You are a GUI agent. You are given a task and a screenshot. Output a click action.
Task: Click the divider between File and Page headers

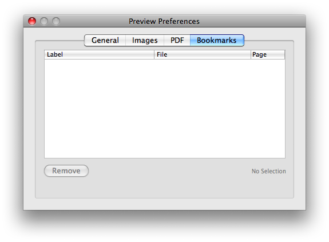pyautogui.click(x=251, y=54)
